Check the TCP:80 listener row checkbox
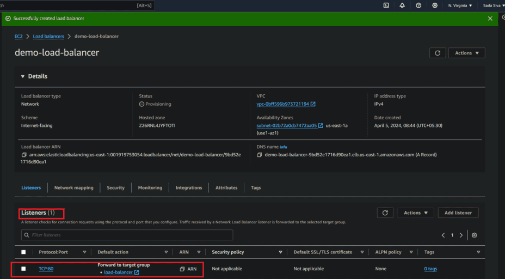 point(23,269)
